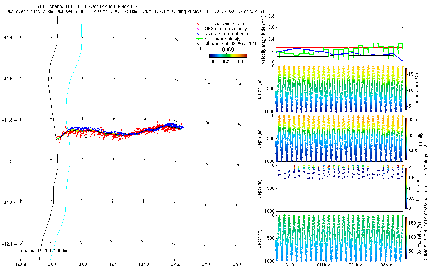Click the '02Nov' date tick label
431x269 pixels.
tap(355, 265)
